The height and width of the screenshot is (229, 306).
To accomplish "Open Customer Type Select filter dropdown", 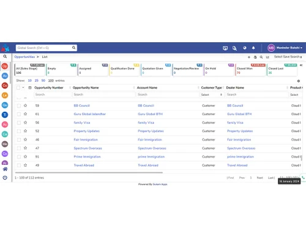I will pyautogui.click(x=212, y=95).
